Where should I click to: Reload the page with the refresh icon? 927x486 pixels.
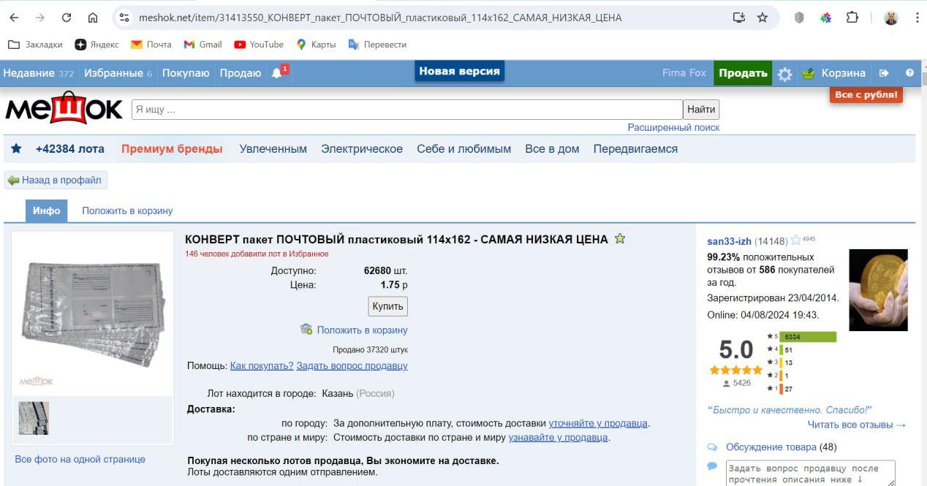(x=67, y=18)
